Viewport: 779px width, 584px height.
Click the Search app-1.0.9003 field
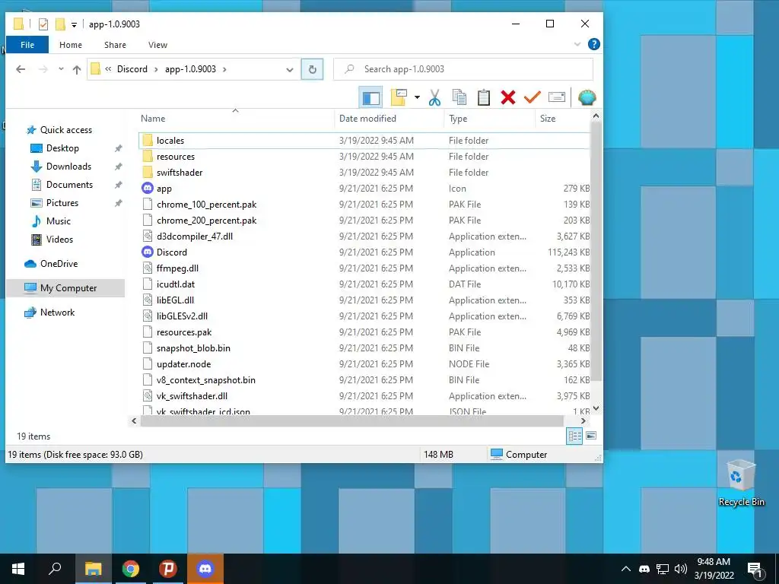click(x=463, y=69)
